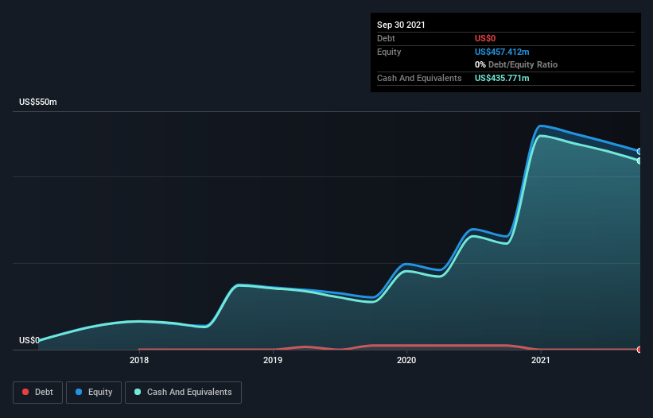Click the 2021 axis label
This screenshot has width=653, height=418.
[541, 360]
